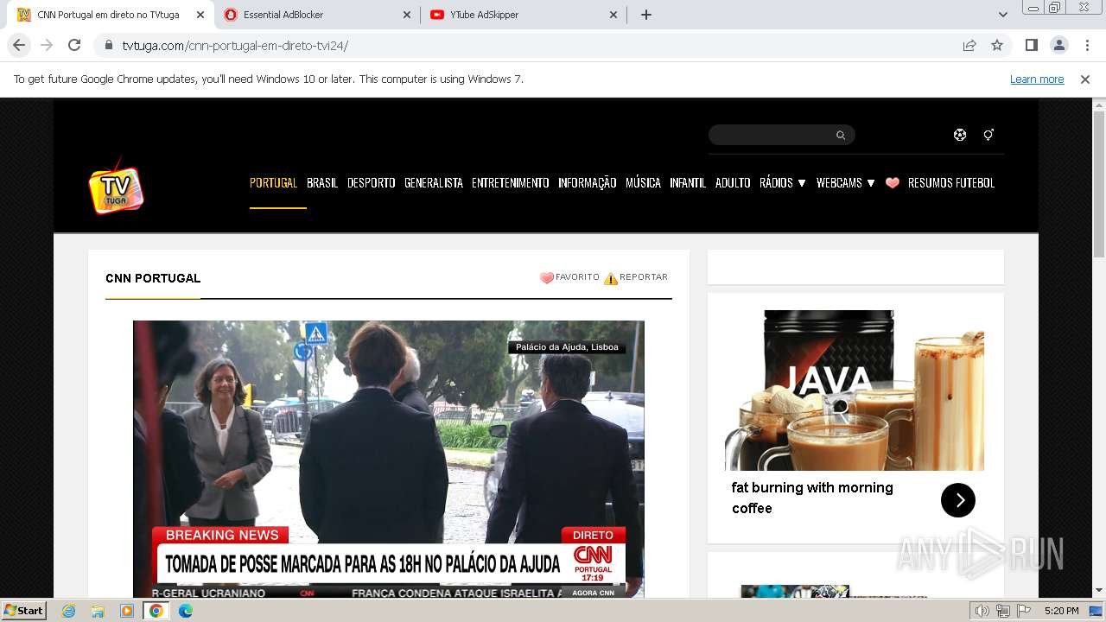Viewport: 1106px width, 622px height.
Task: Open Resumos Futebol link
Action: [951, 183]
